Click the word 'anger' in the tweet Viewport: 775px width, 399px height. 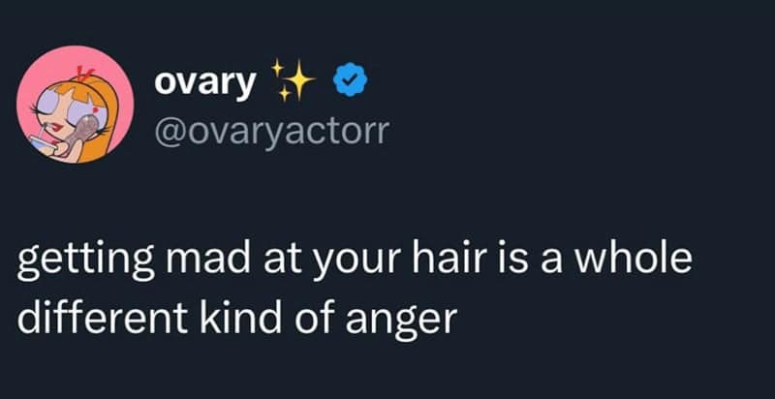click(401, 319)
